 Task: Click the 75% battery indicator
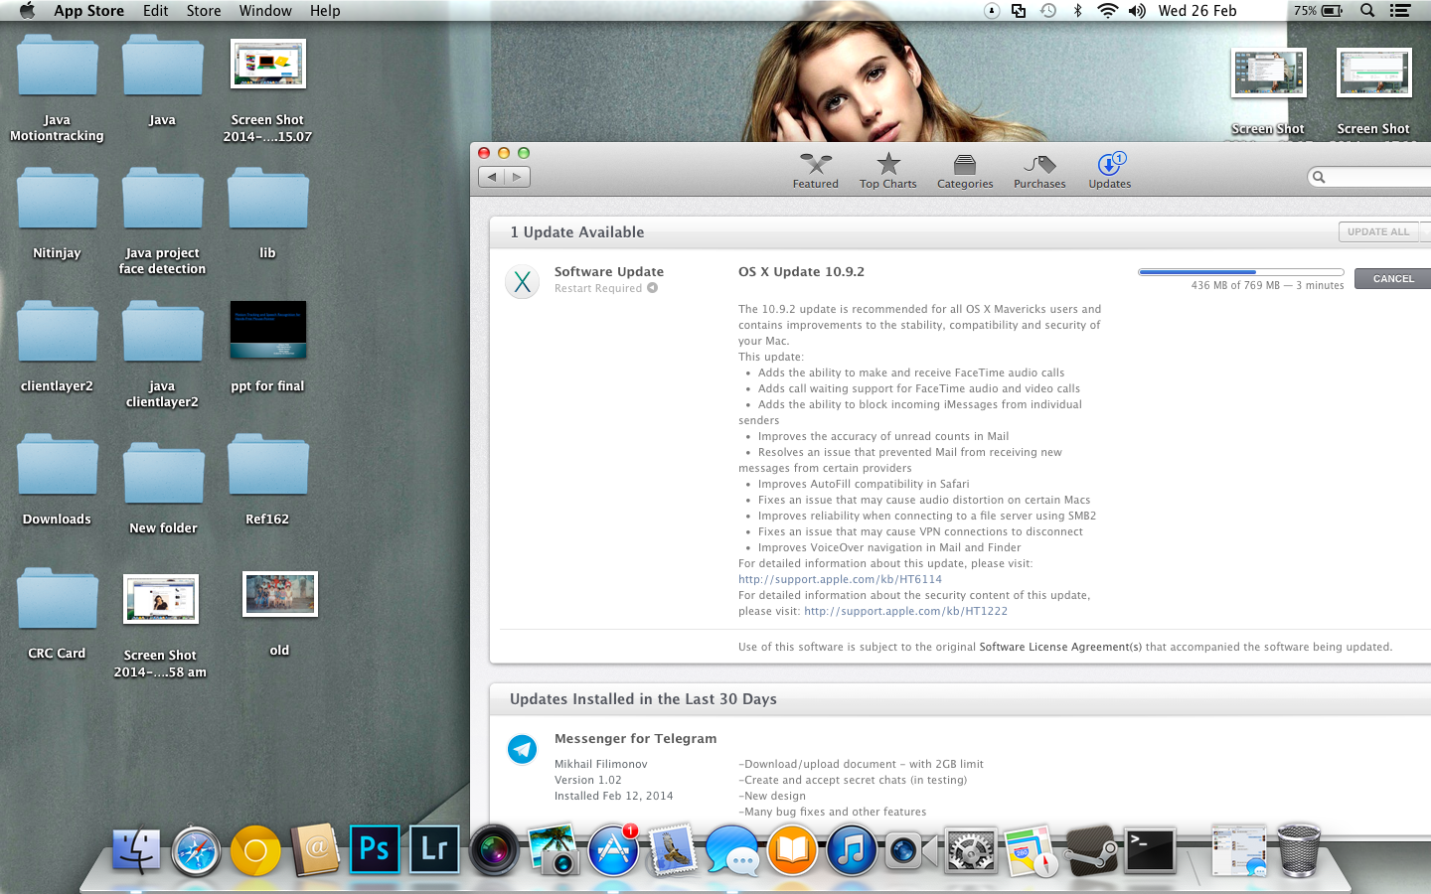point(1319,11)
